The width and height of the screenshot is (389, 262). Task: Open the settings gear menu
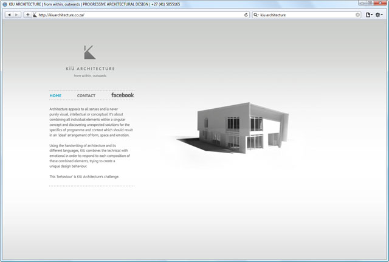tap(379, 15)
